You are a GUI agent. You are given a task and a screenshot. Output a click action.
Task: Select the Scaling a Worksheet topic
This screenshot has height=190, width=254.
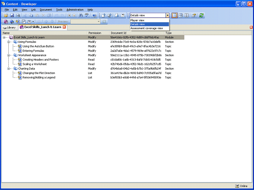[x=35, y=64]
